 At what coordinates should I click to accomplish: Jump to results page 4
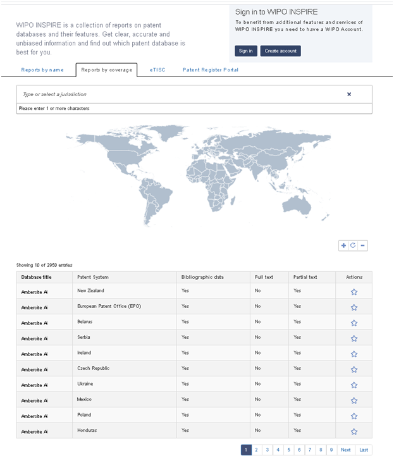coord(278,450)
